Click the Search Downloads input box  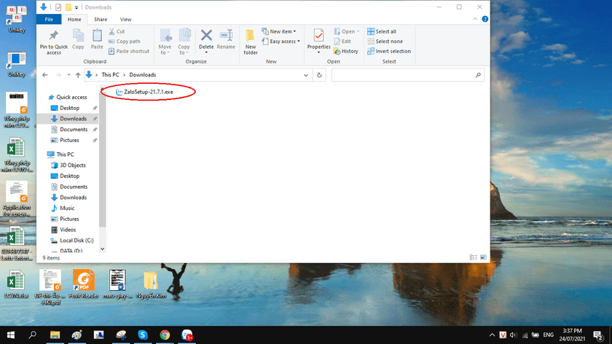tap(403, 74)
